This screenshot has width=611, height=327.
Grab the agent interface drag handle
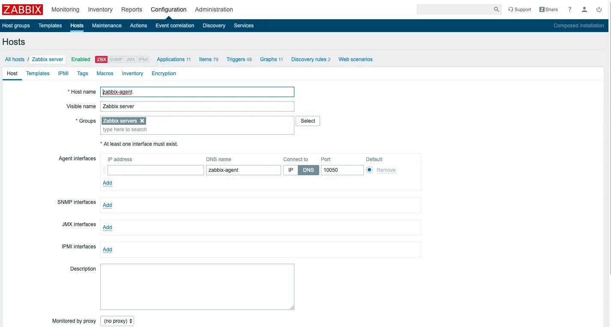[104, 170]
